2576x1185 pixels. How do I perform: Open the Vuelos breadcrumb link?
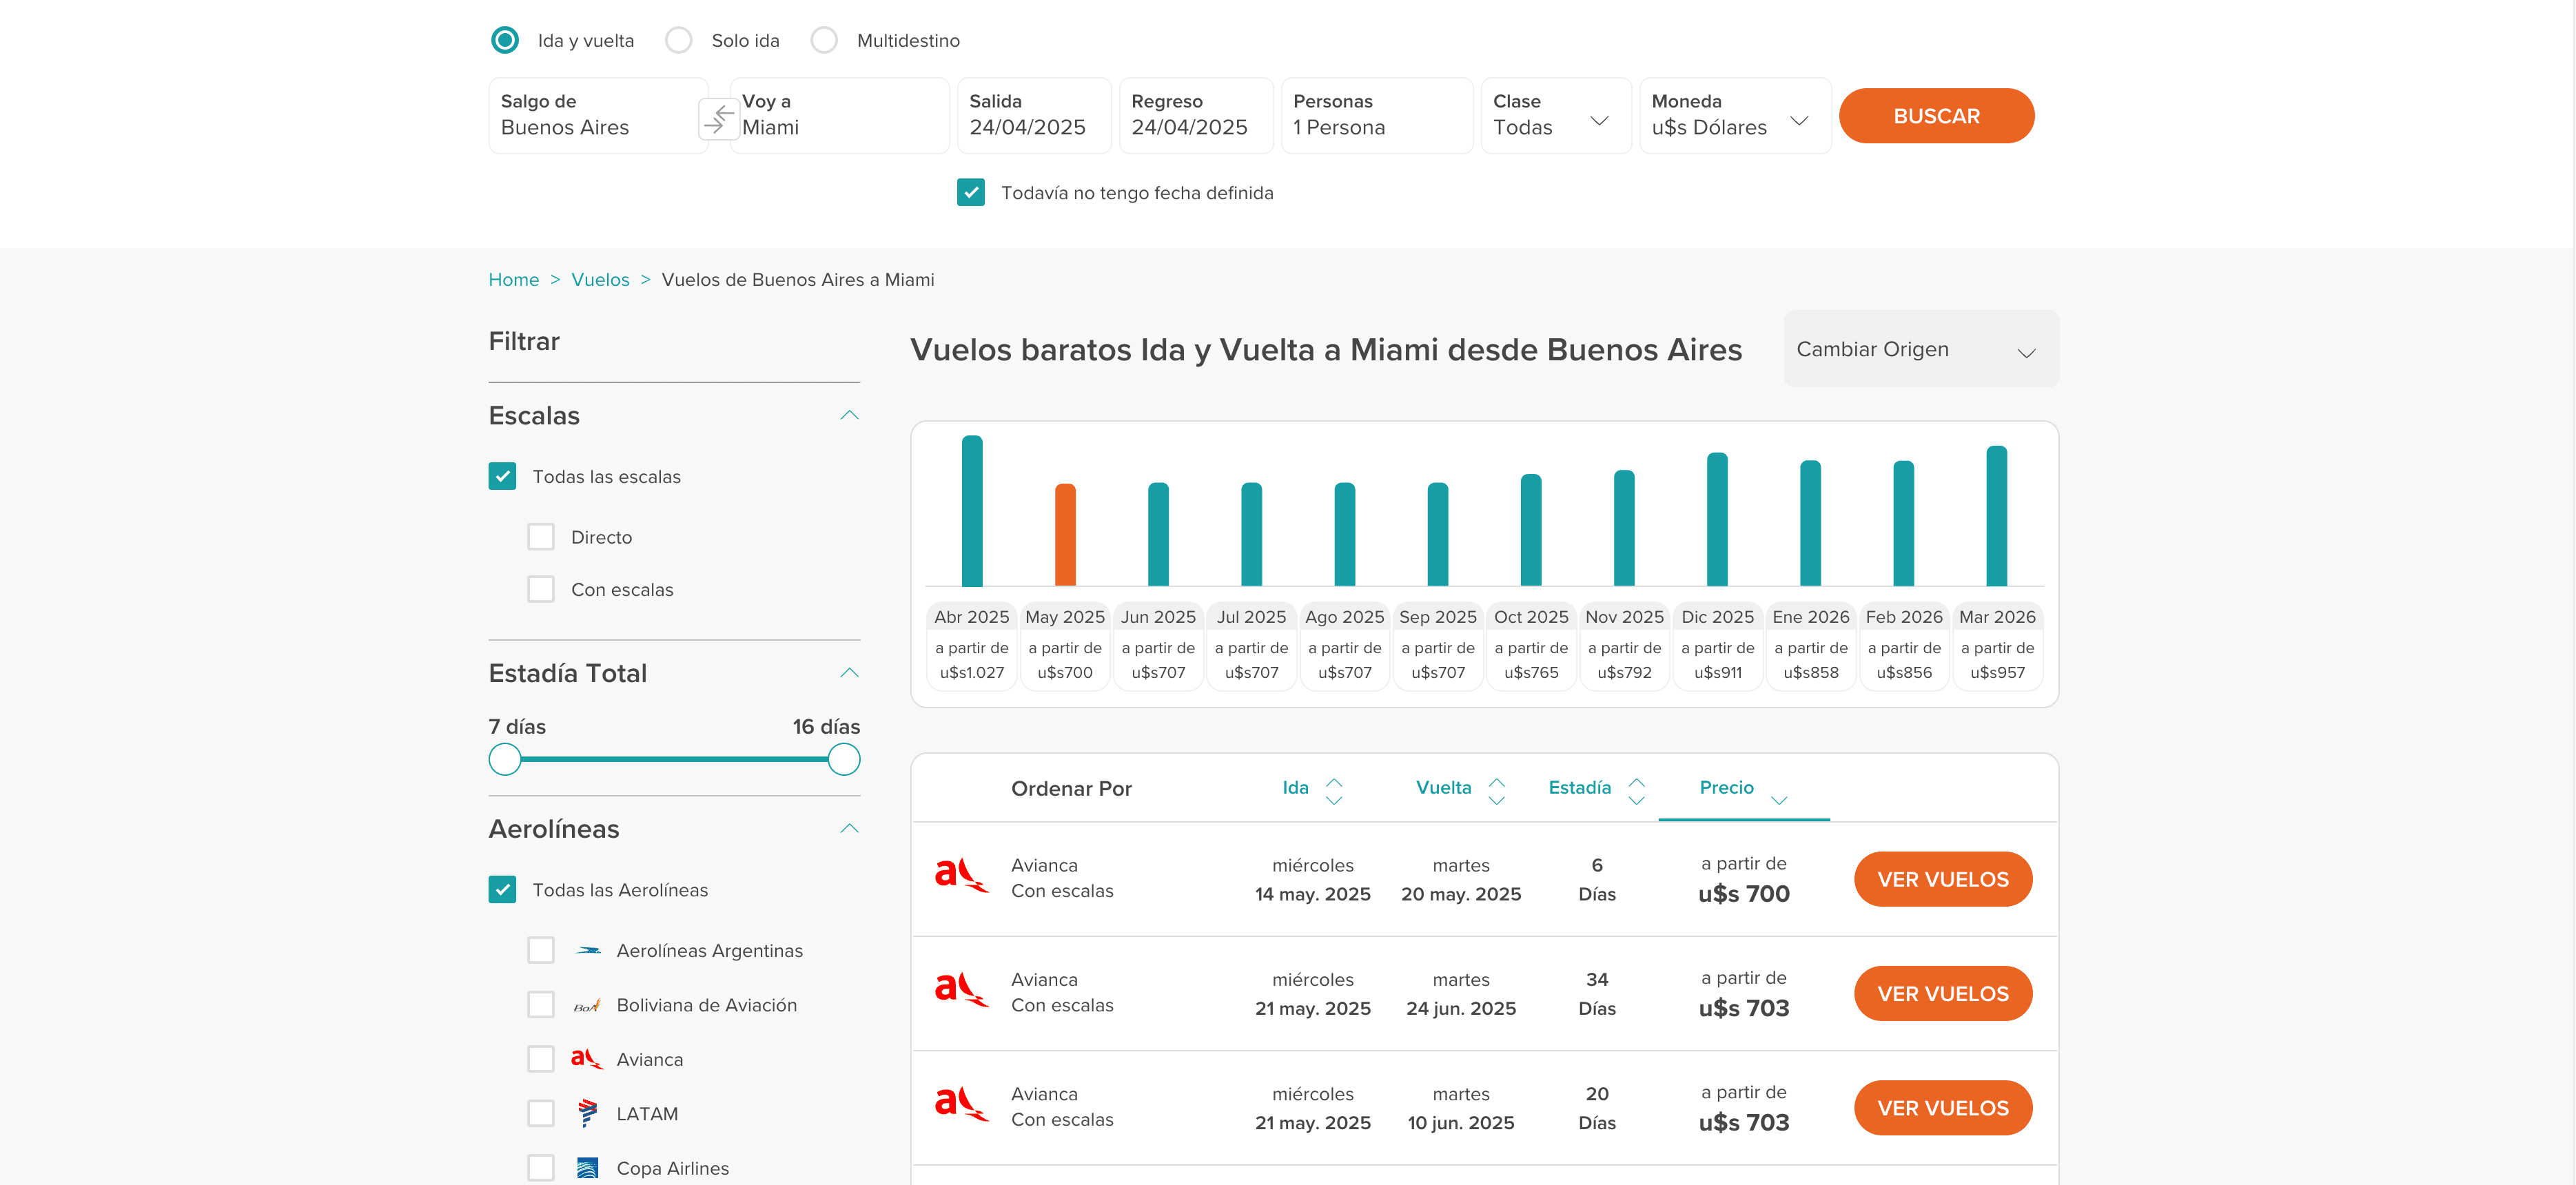tap(600, 279)
